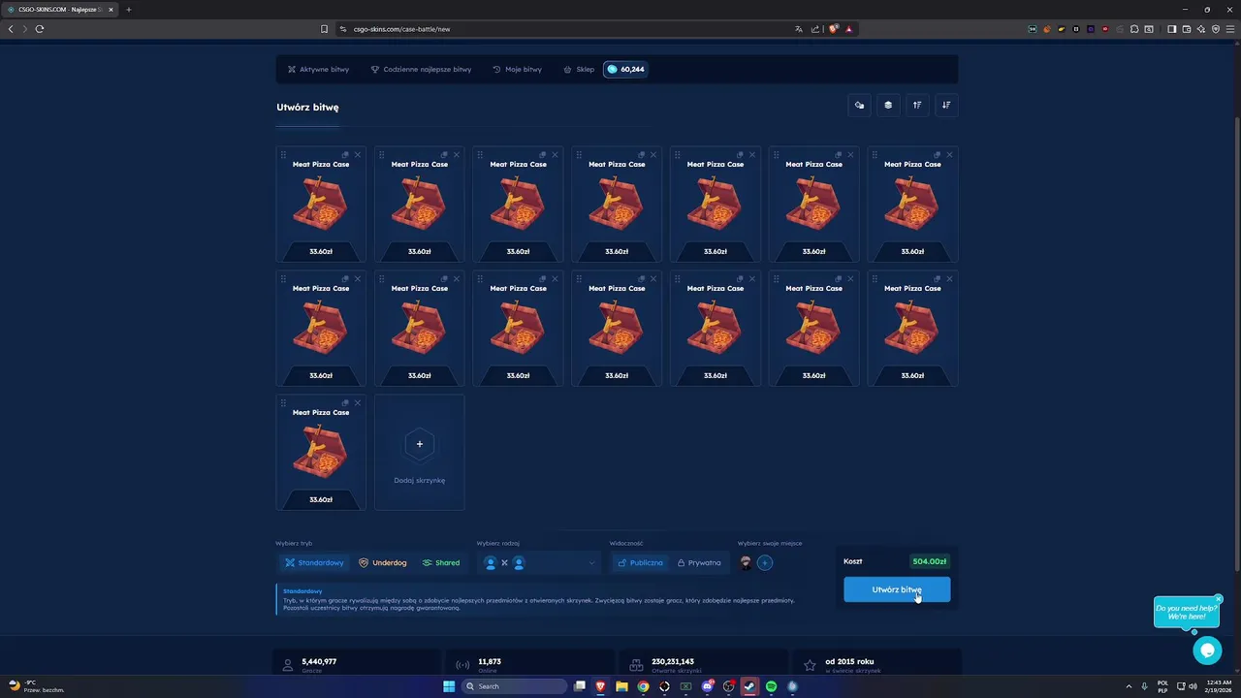Image resolution: width=1241 pixels, height=698 pixels.
Task: Click your avatar seat under Wybierz swoje miejsce
Action: click(x=746, y=562)
